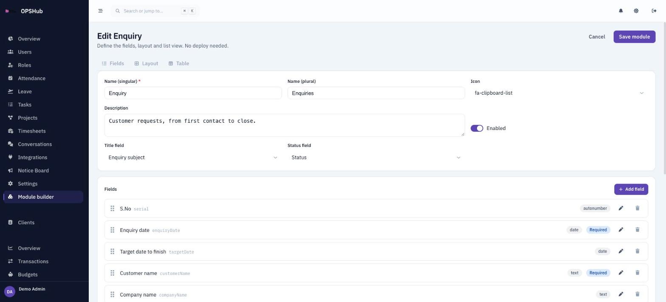Click the search magnifier icon

118,11
